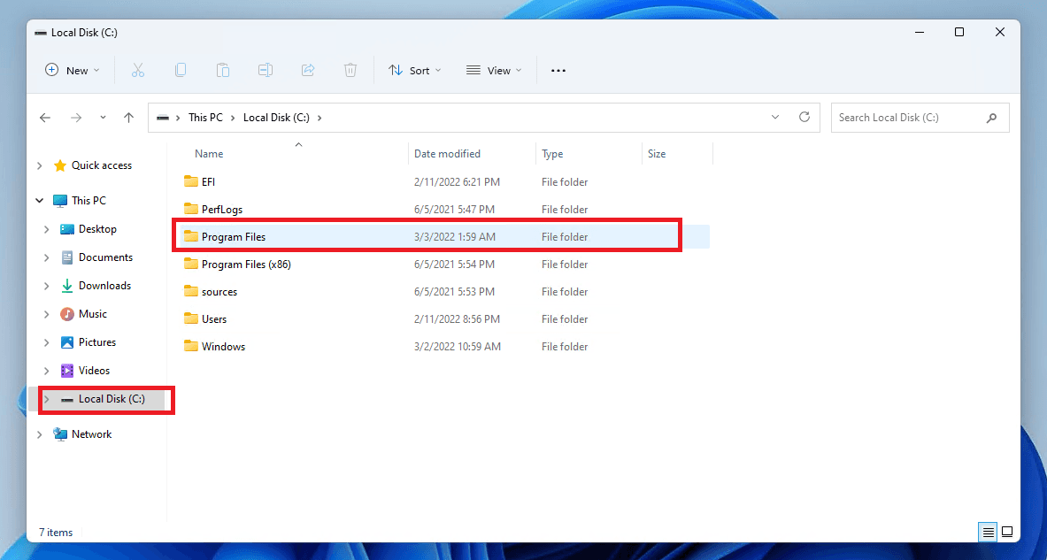Sort by the Size column header
The image size is (1047, 560).
657,154
